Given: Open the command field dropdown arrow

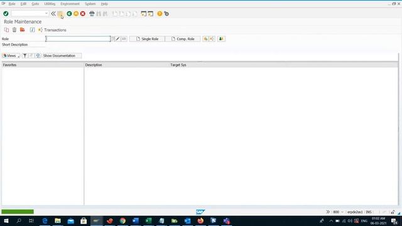Looking at the screenshot, I should tap(46, 13).
